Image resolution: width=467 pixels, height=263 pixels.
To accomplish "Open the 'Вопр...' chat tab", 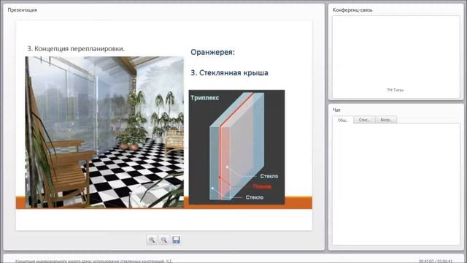I will tap(386, 120).
